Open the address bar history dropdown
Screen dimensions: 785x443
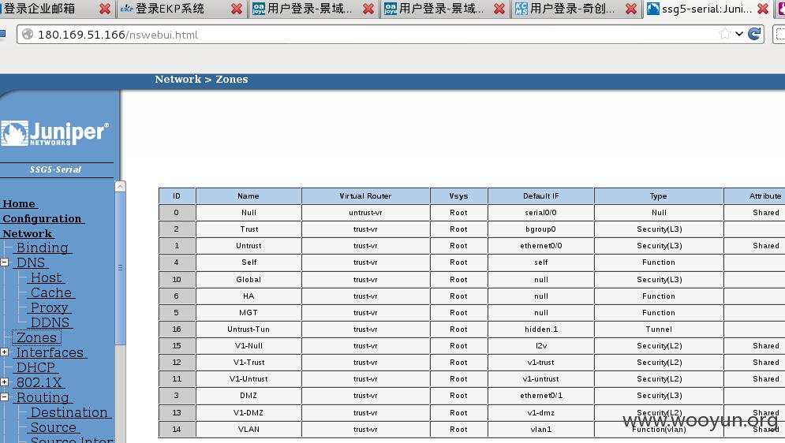[x=739, y=34]
